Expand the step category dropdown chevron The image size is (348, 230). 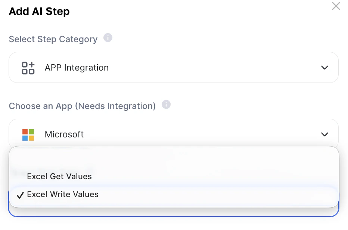[x=324, y=68]
